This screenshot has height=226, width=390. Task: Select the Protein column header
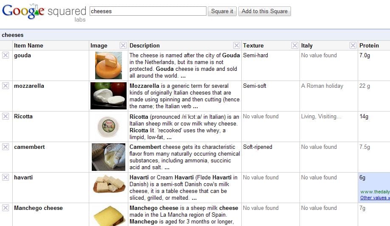pyautogui.click(x=369, y=45)
